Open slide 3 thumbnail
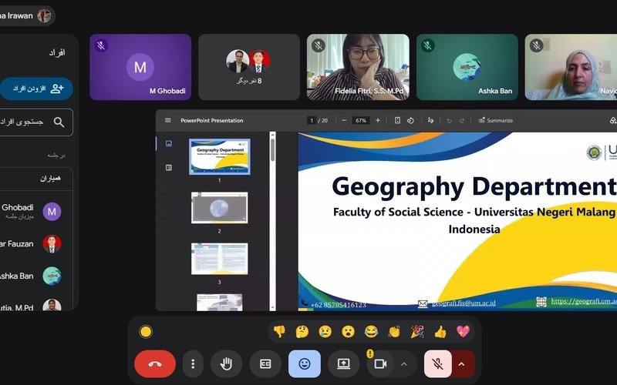Image resolution: width=617 pixels, height=385 pixels. tap(220, 259)
